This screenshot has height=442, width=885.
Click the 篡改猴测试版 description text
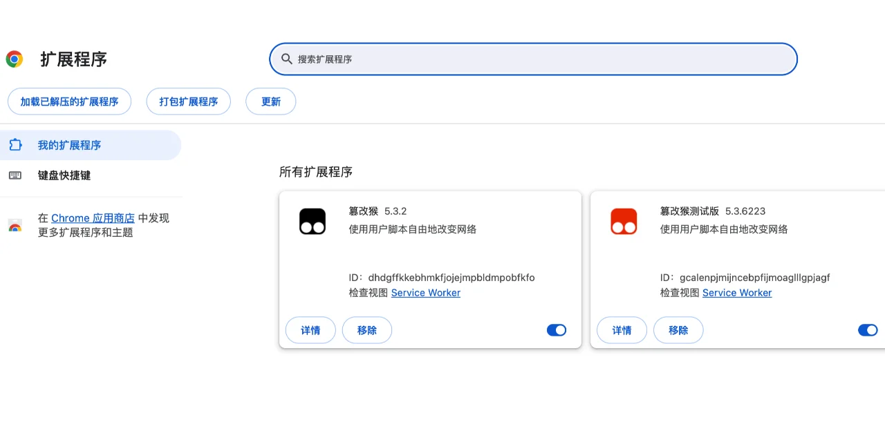724,229
